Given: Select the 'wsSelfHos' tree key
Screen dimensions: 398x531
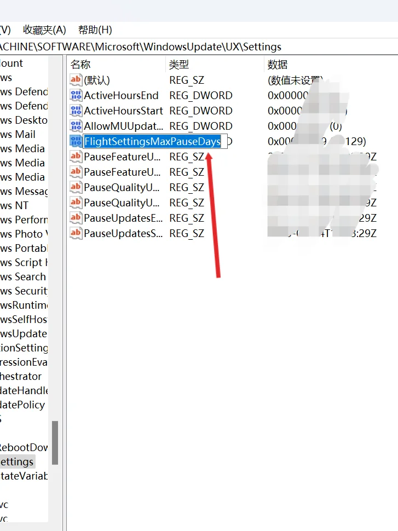Looking at the screenshot, I should coord(24,319).
